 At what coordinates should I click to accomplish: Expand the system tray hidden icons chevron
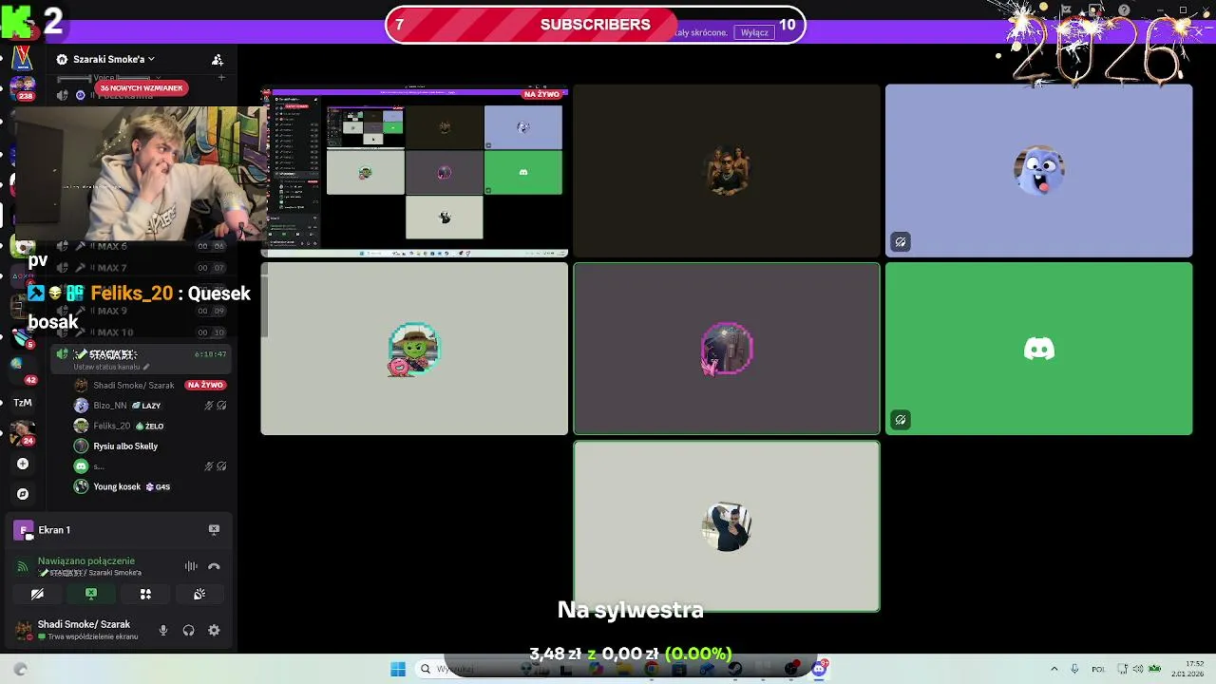(x=1054, y=669)
